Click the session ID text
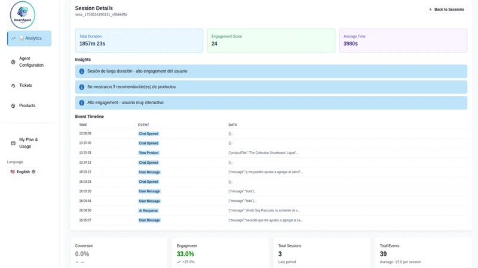 point(101,14)
